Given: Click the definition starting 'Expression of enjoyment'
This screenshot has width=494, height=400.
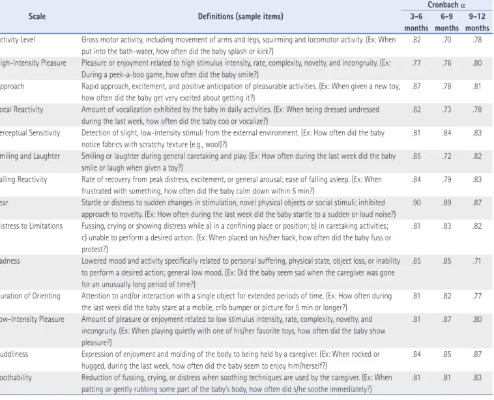Looking at the screenshot, I should pyautogui.click(x=231, y=360).
